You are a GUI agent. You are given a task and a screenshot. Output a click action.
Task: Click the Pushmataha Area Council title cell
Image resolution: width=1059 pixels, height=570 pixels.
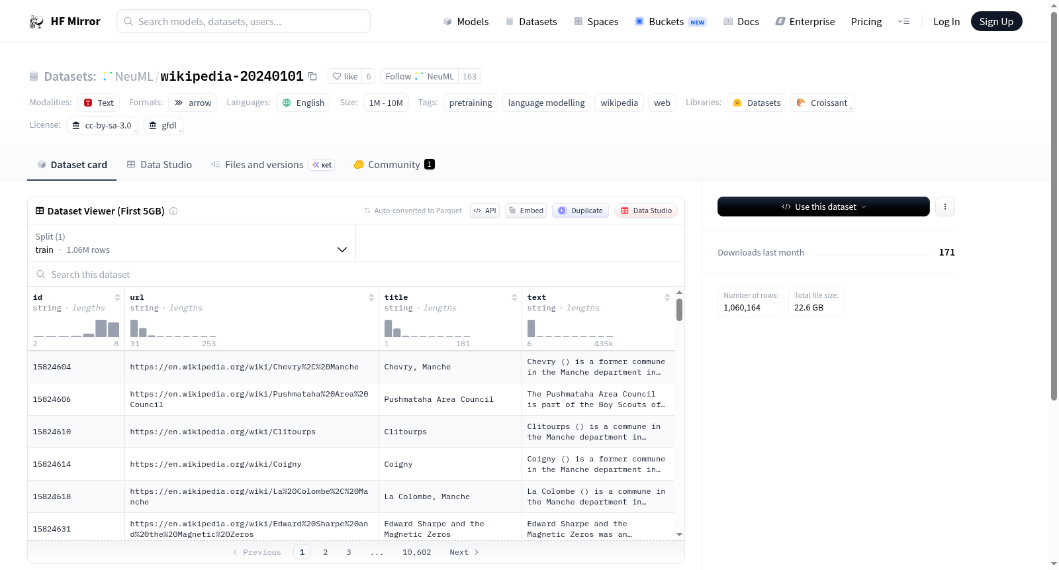coord(450,399)
